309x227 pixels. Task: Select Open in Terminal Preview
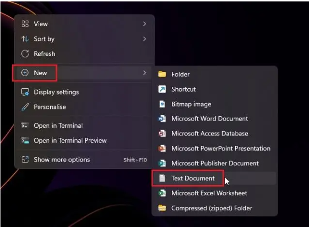(70, 140)
